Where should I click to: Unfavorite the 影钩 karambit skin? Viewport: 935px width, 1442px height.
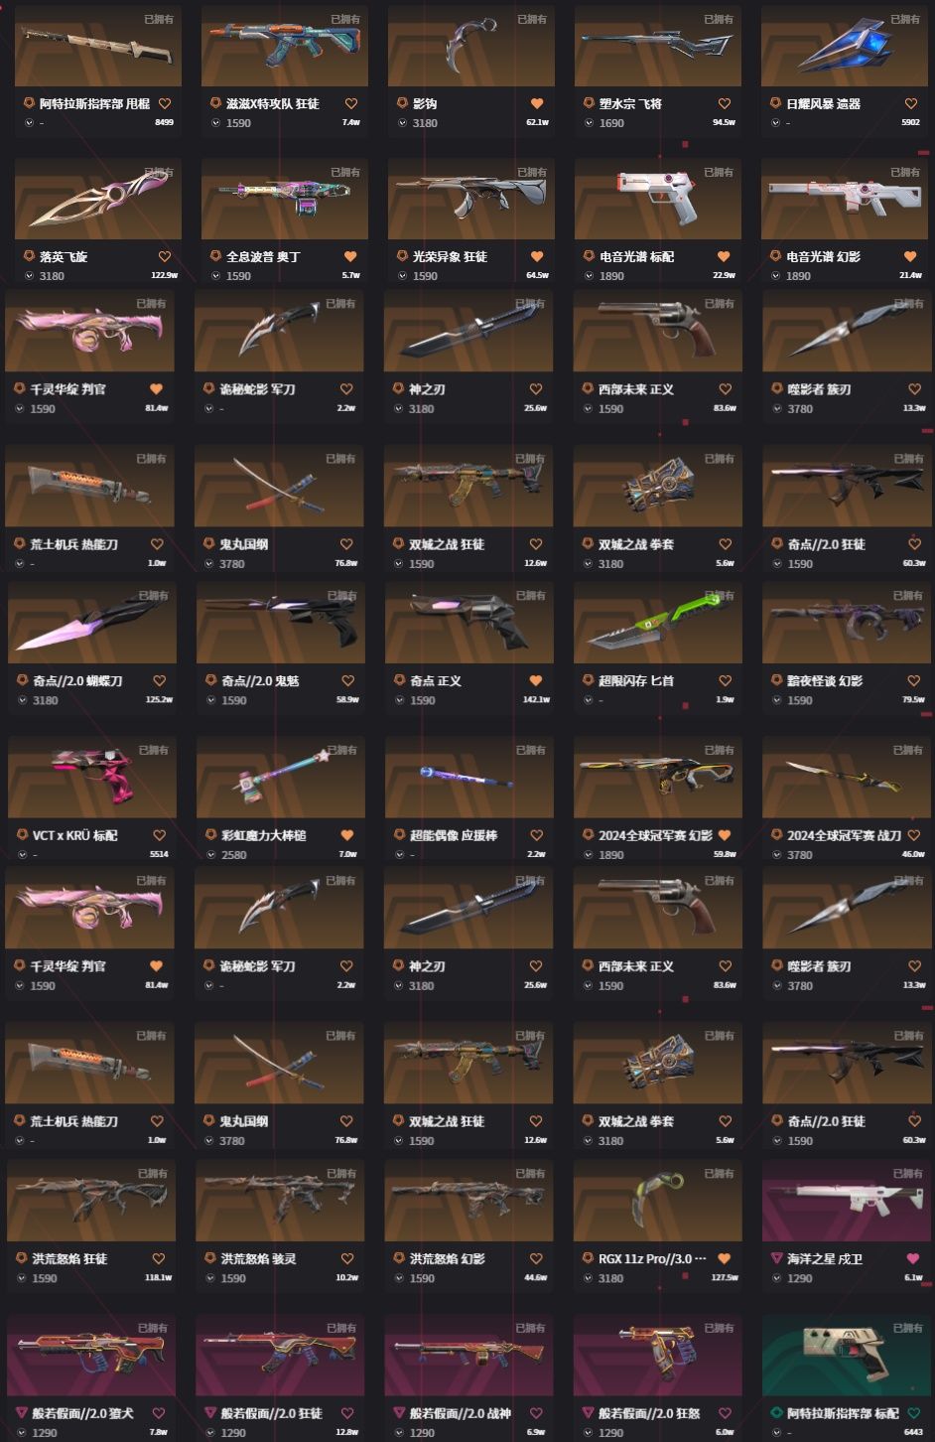[x=537, y=103]
